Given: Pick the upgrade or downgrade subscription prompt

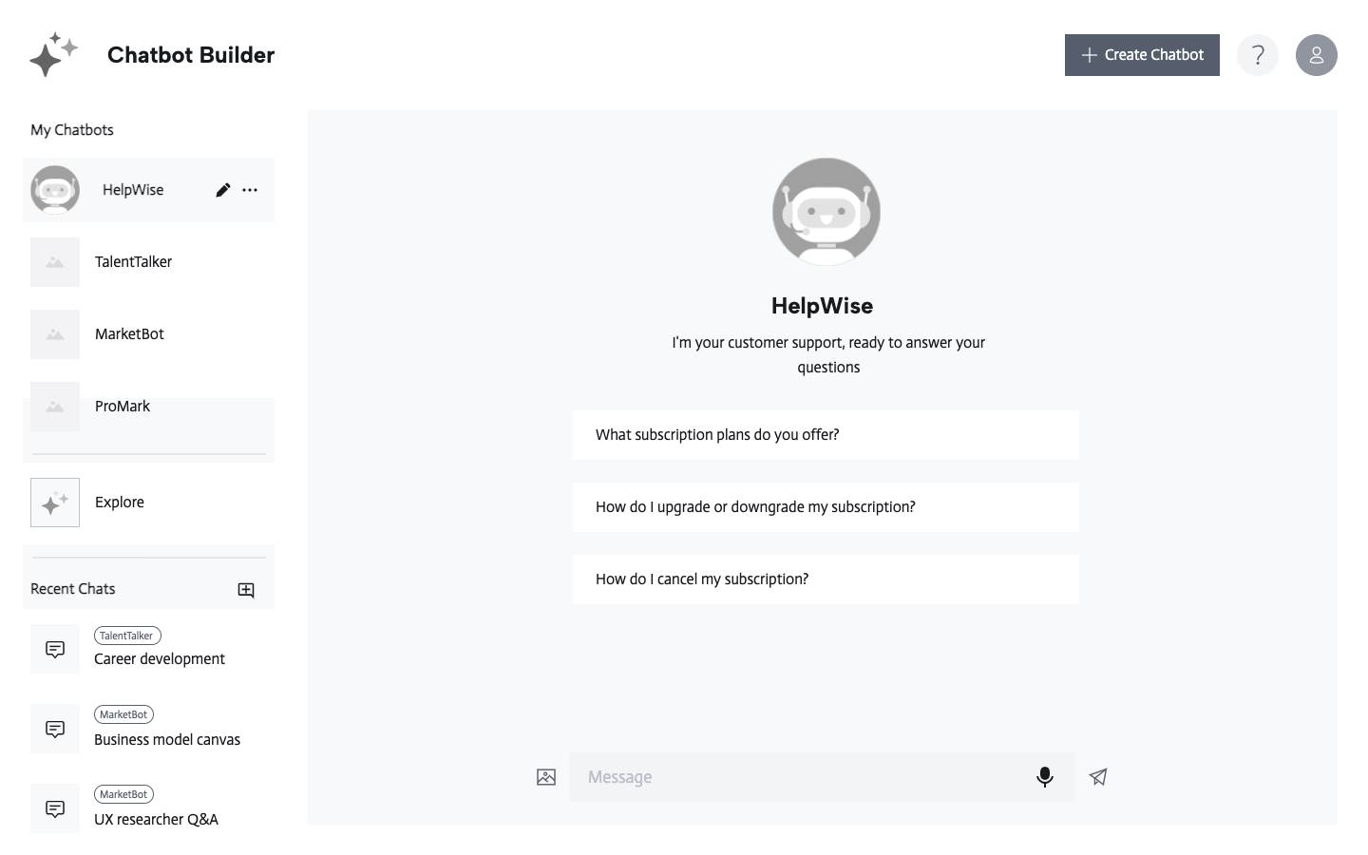Looking at the screenshot, I should point(825,507).
